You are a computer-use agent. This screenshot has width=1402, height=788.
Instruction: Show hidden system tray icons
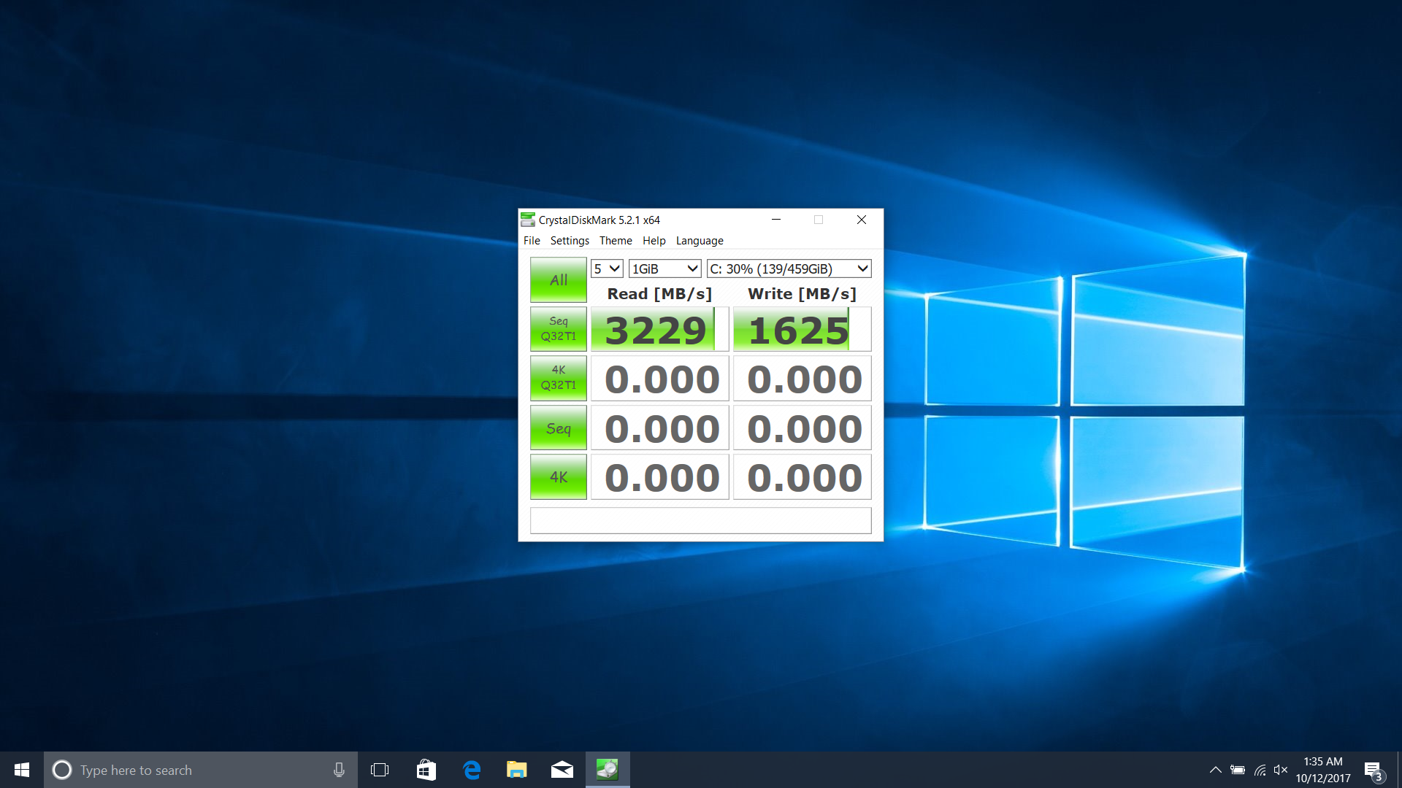[x=1215, y=770]
